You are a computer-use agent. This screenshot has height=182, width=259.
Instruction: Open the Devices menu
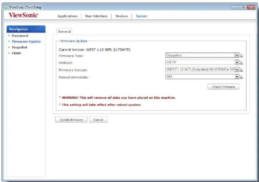pos(122,16)
